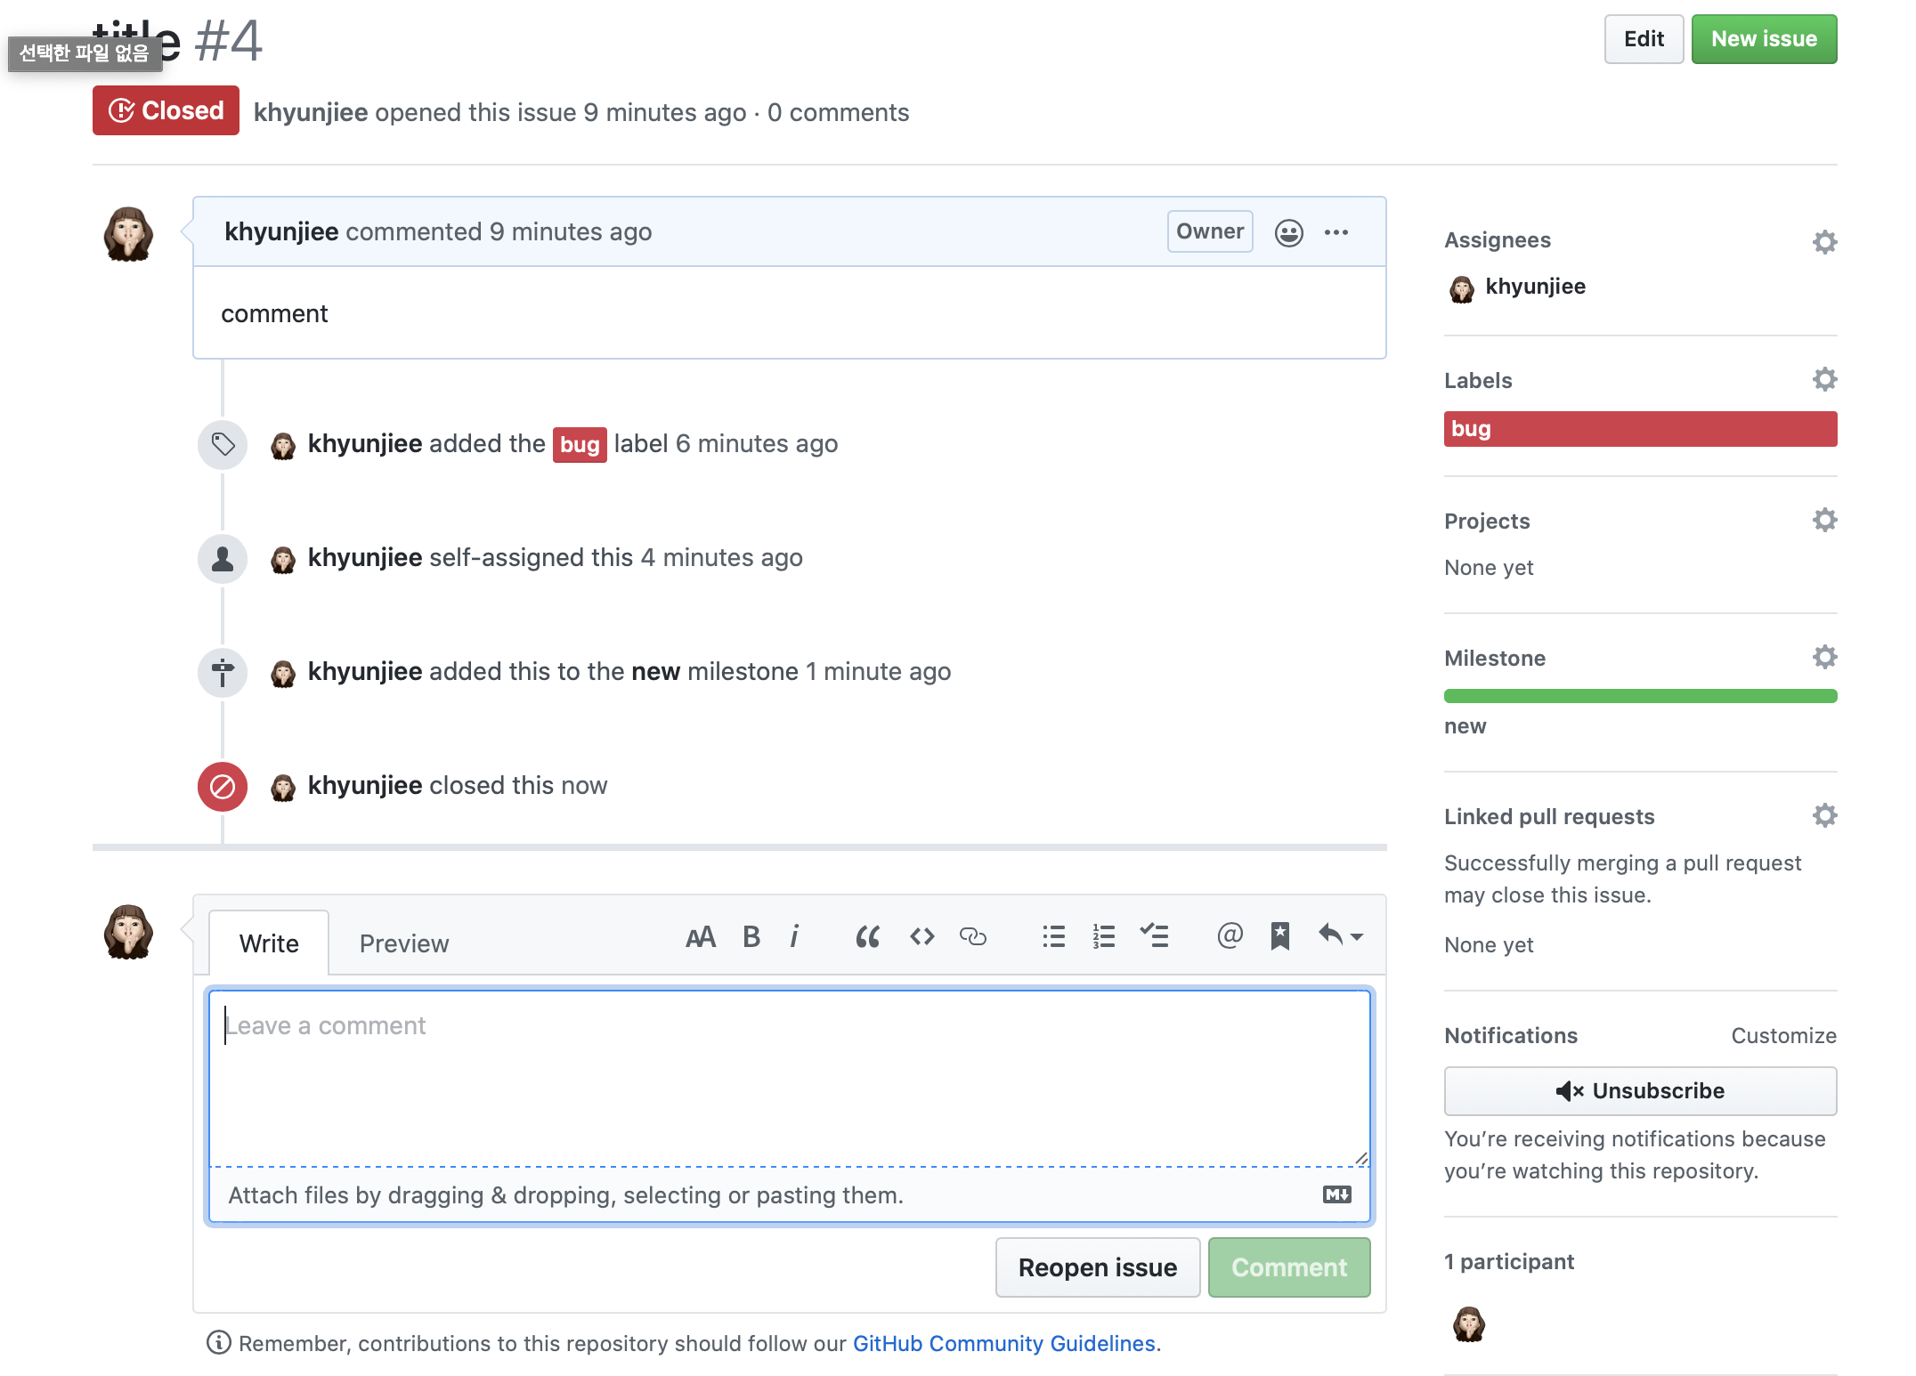Click the green new milestone progress bar
This screenshot has width=1916, height=1376.
1640,696
